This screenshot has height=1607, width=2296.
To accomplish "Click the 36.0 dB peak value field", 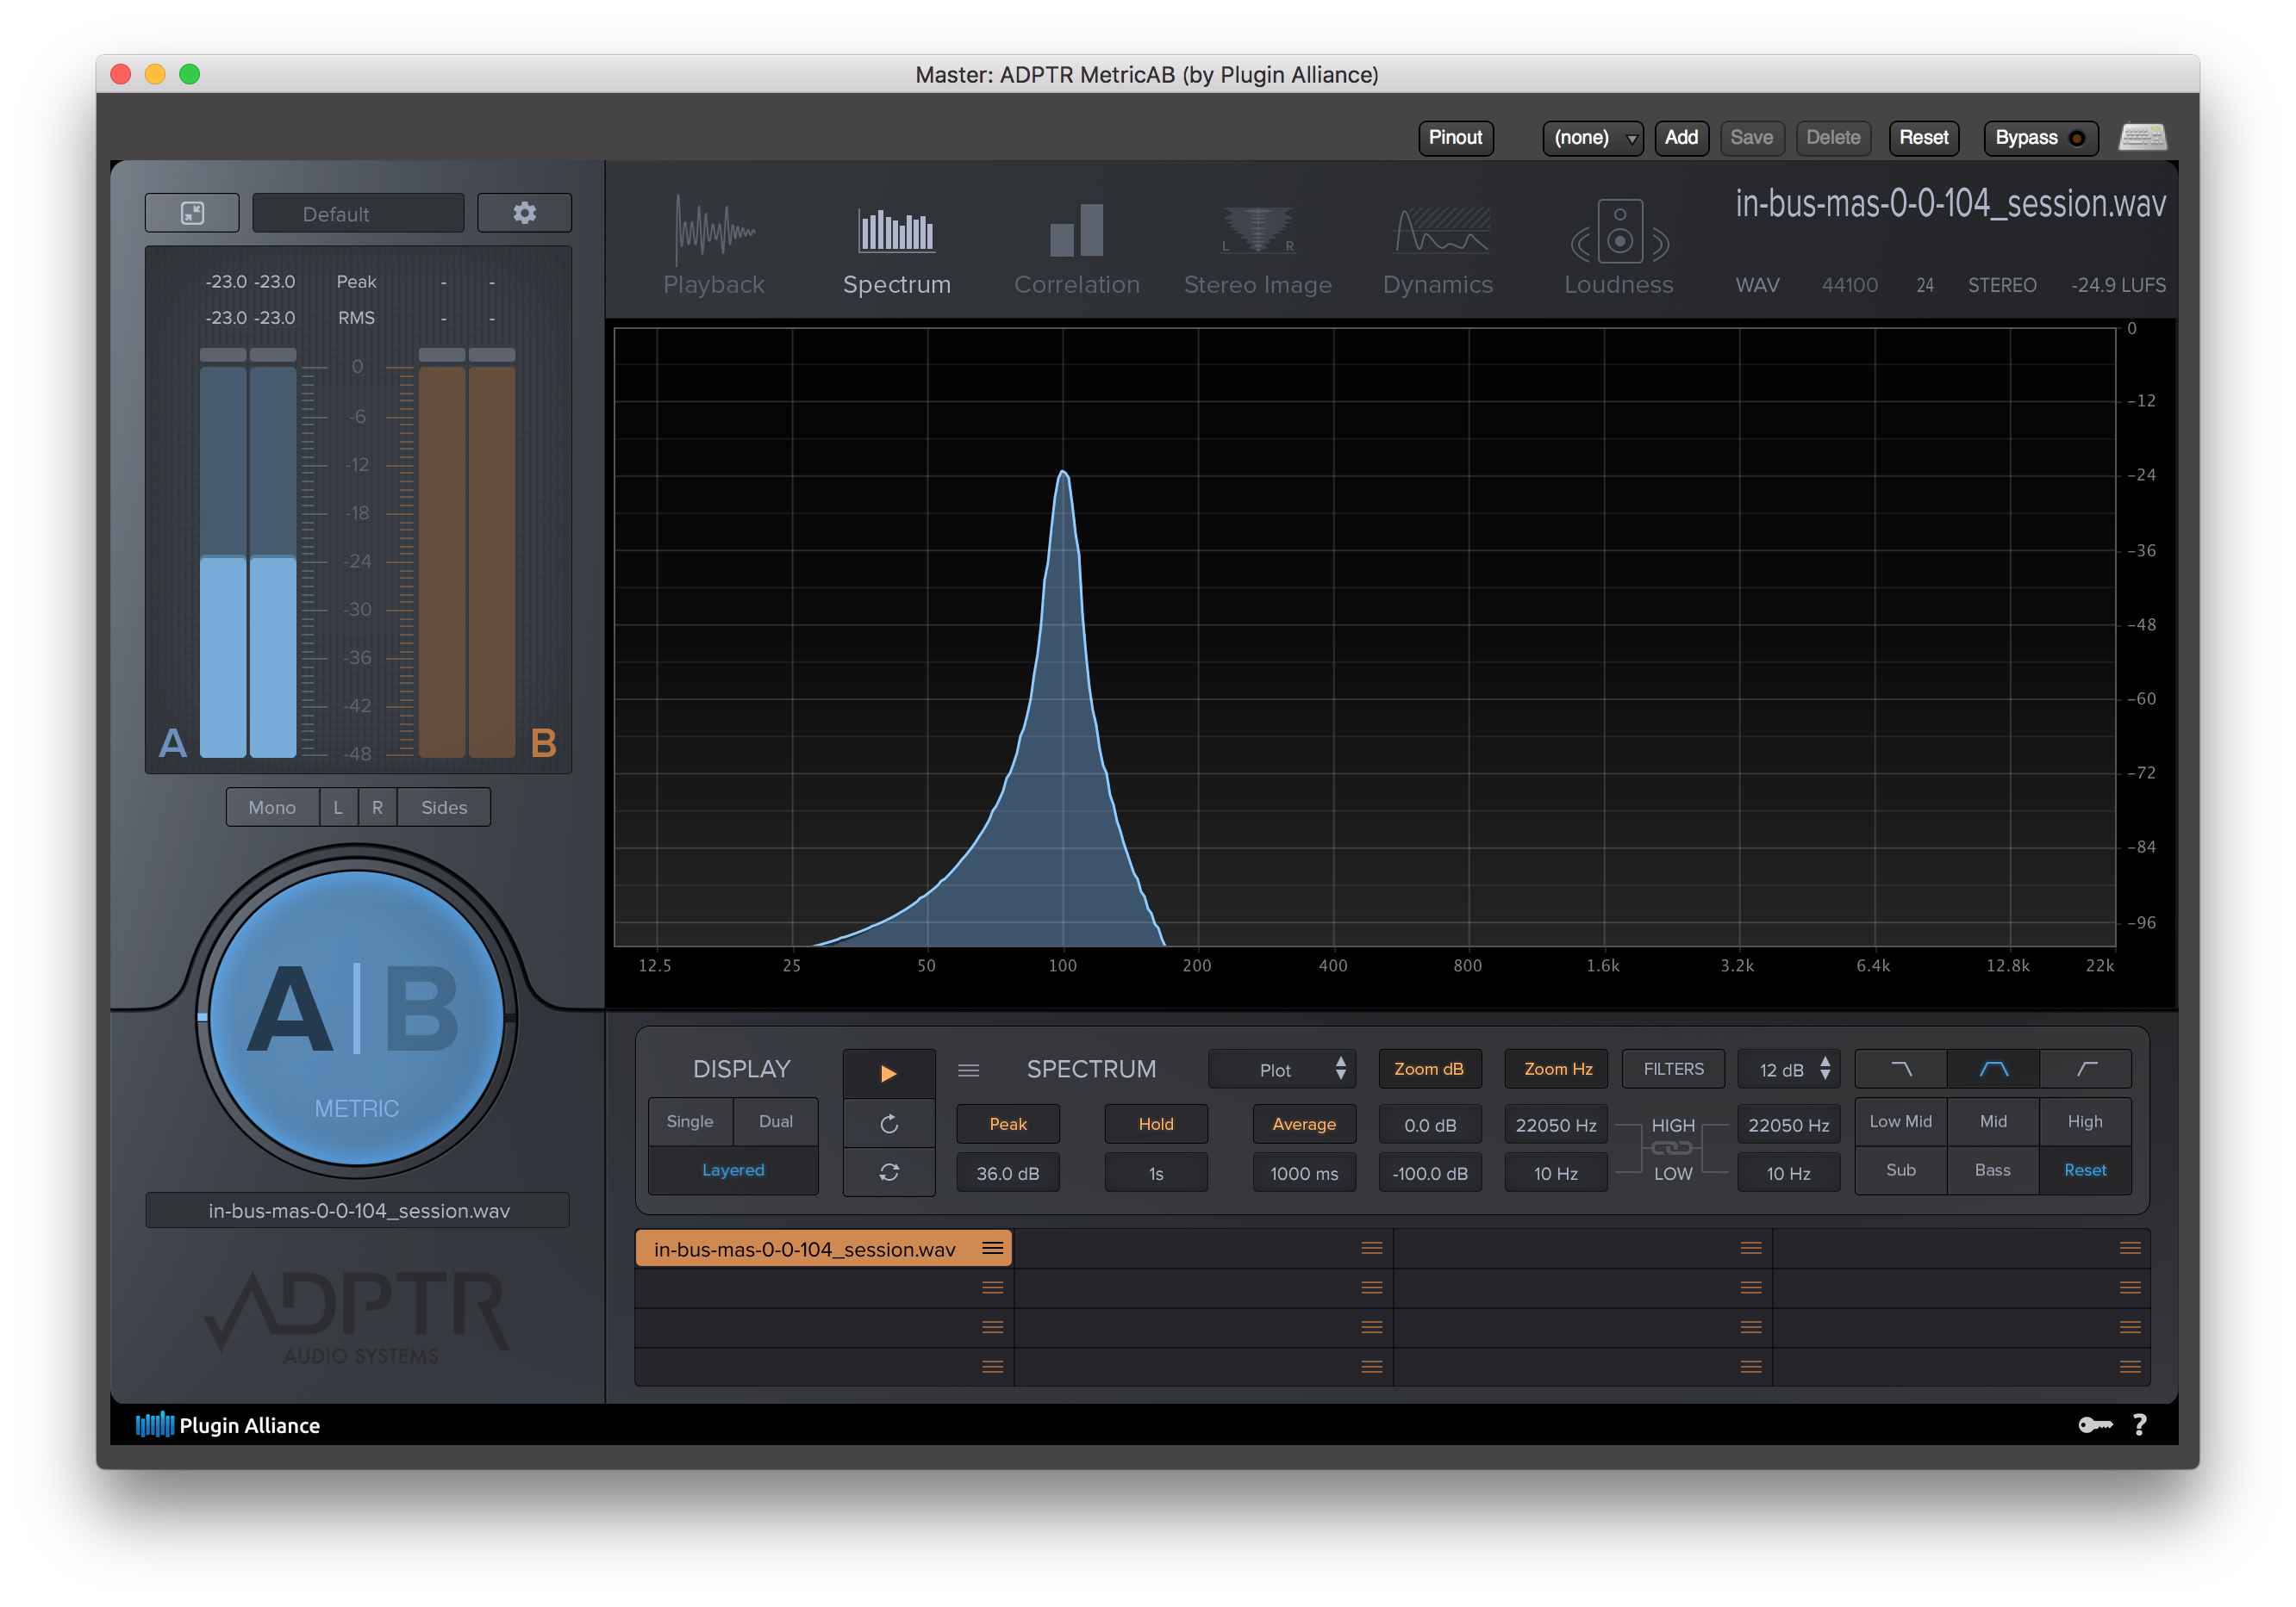I will click(x=1007, y=1173).
